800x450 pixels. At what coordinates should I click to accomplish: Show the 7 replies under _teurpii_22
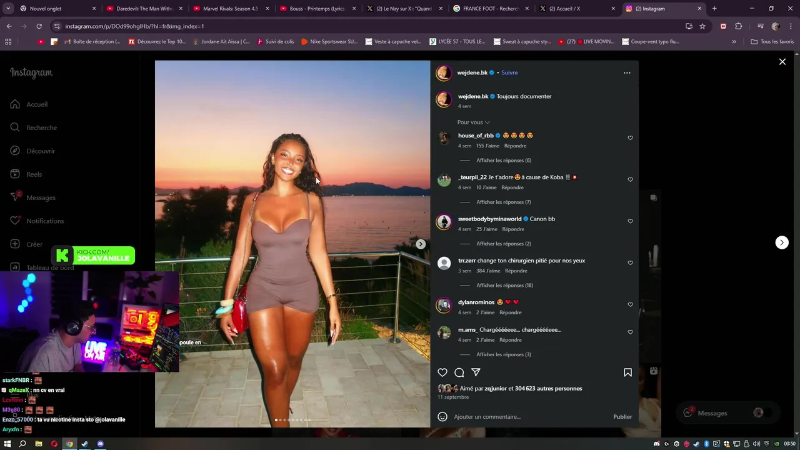[x=504, y=202]
